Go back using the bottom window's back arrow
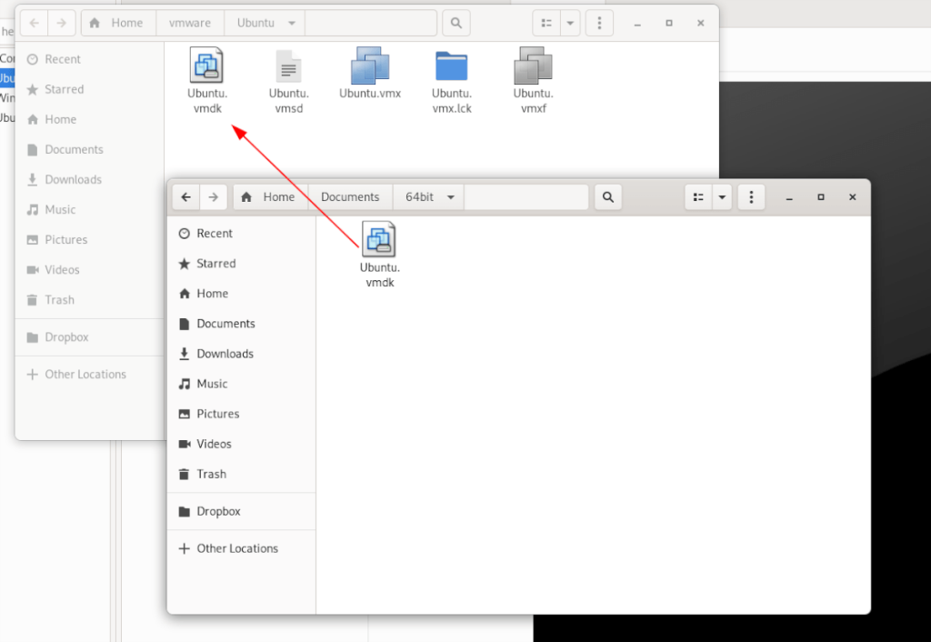This screenshot has height=642, width=931. 185,196
